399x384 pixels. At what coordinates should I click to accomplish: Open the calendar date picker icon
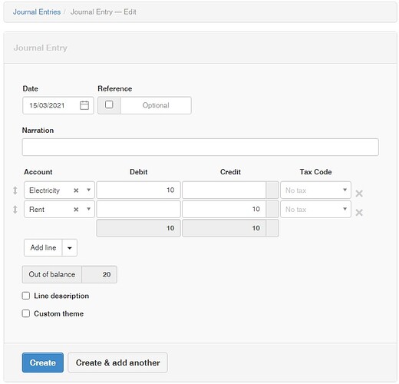coord(84,105)
